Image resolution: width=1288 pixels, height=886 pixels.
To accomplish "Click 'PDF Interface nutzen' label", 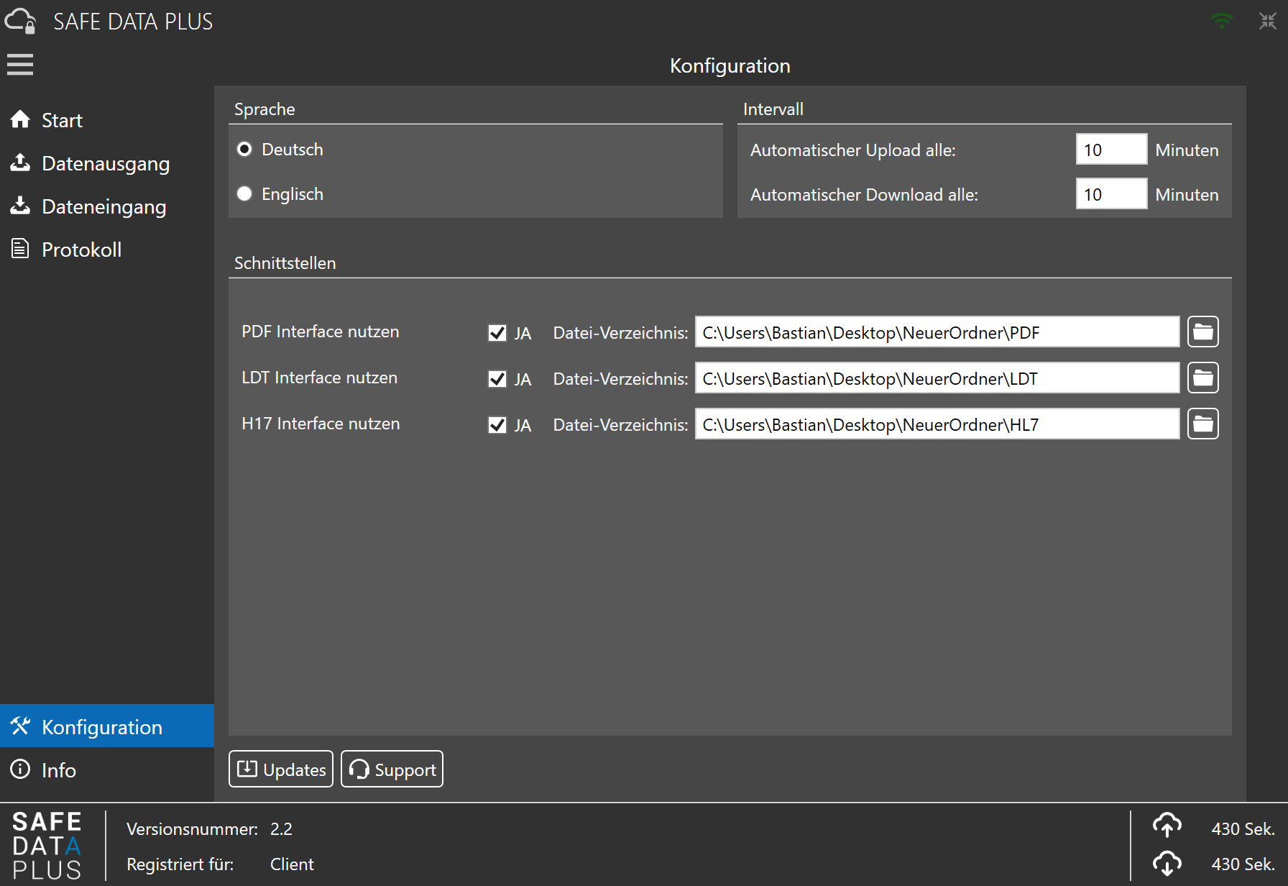I will pos(320,332).
